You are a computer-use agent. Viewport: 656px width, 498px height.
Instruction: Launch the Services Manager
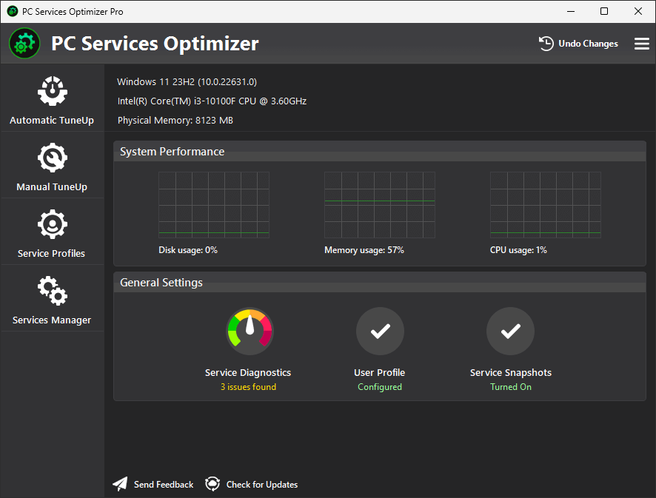click(x=52, y=300)
